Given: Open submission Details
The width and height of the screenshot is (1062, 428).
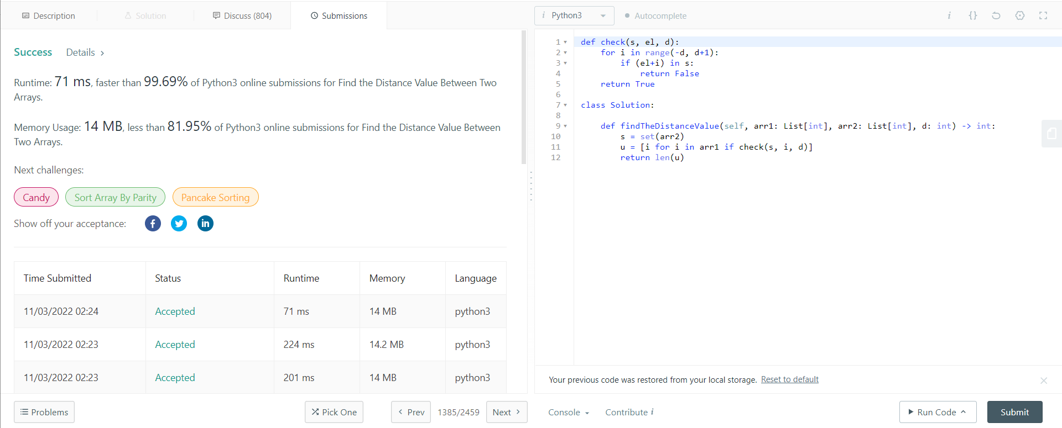Looking at the screenshot, I should (85, 52).
